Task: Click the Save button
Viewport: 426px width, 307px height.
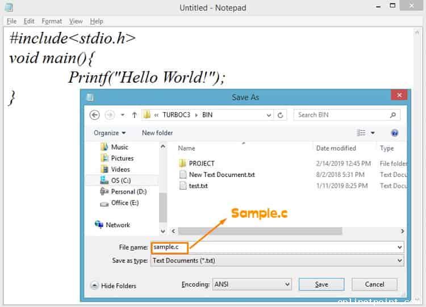Action: [x=321, y=284]
